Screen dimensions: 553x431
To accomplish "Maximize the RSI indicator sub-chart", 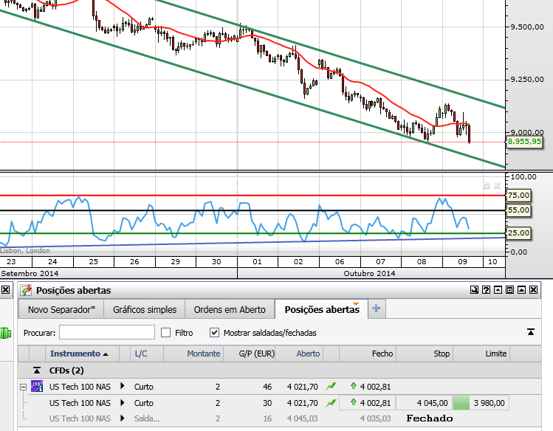I will point(487,185).
